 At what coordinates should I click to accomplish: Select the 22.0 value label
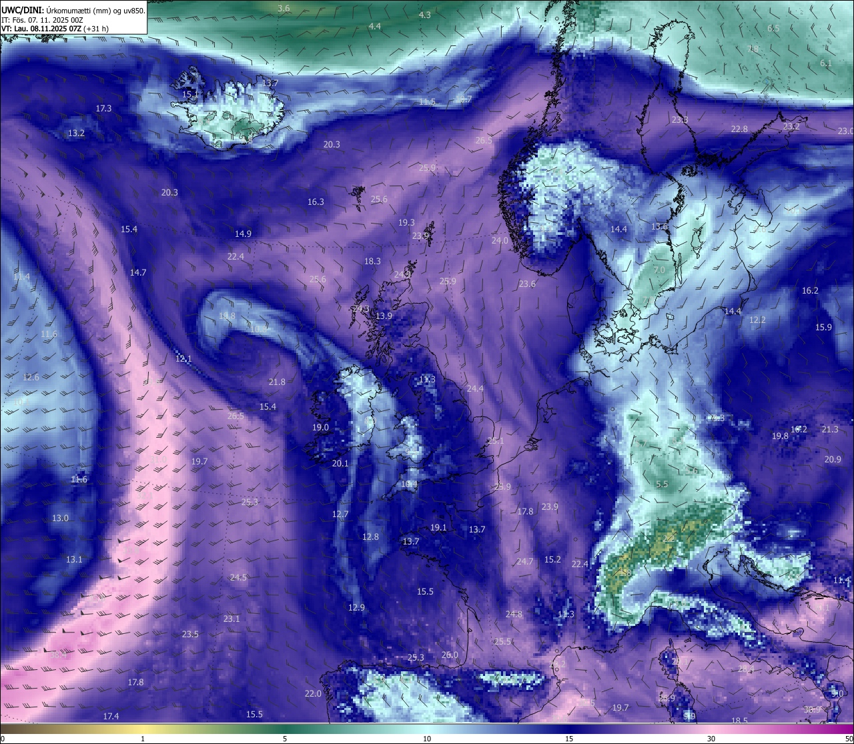click(313, 694)
